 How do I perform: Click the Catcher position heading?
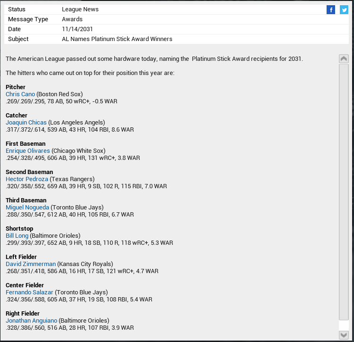[17, 116]
